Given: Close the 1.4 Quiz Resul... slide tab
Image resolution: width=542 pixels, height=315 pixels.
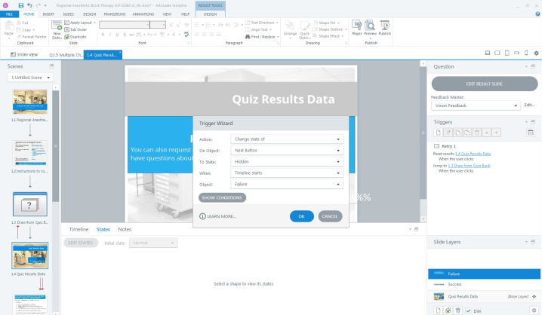Looking at the screenshot, I should pos(120,53).
